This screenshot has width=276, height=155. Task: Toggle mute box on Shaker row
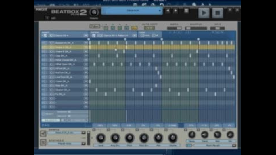click(x=43, y=90)
